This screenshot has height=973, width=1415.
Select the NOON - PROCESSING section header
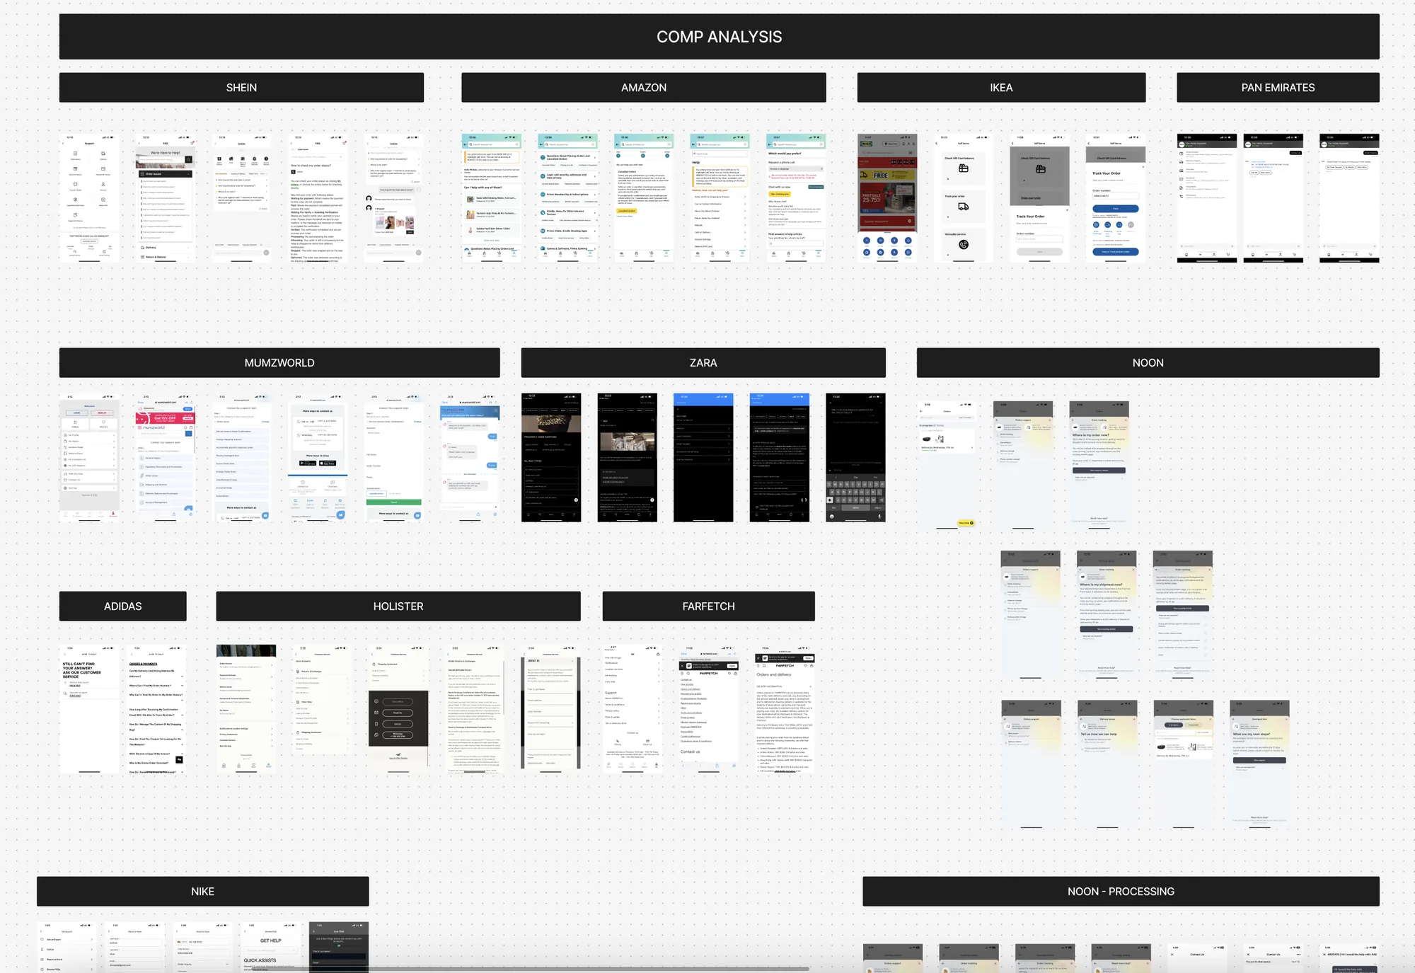pyautogui.click(x=1121, y=892)
